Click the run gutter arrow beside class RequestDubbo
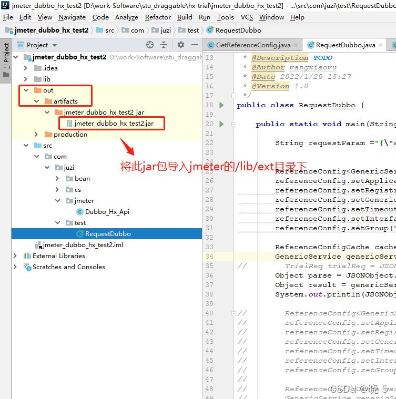This screenshot has height=399, width=396. 222,105
